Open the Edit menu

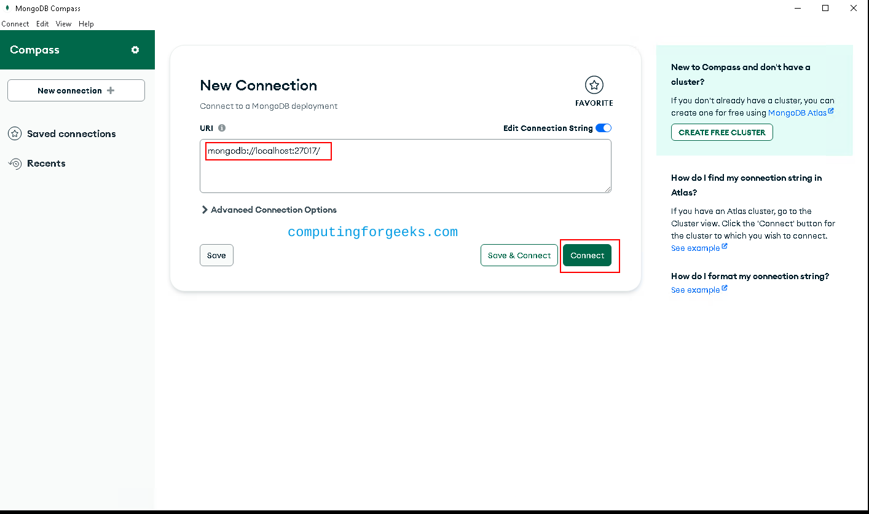point(42,24)
